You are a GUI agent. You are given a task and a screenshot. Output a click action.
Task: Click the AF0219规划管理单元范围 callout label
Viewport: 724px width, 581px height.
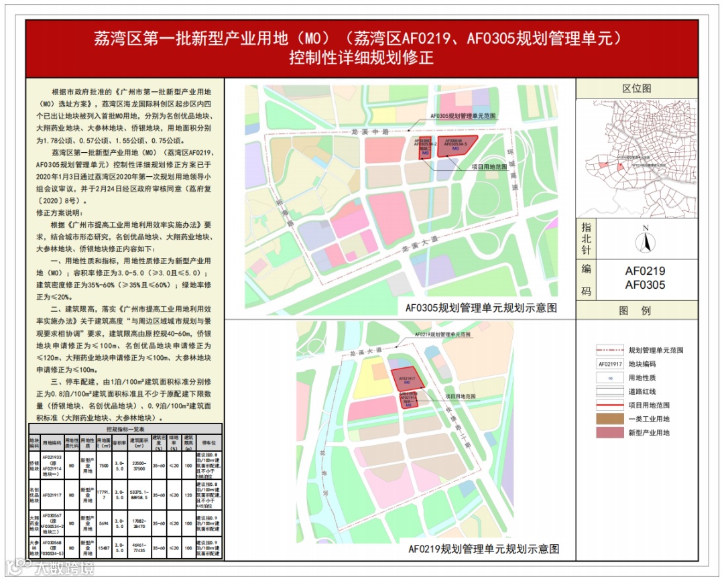(x=442, y=334)
